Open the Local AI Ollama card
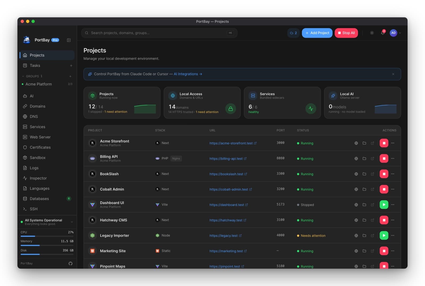The image size is (425, 286). click(x=363, y=103)
